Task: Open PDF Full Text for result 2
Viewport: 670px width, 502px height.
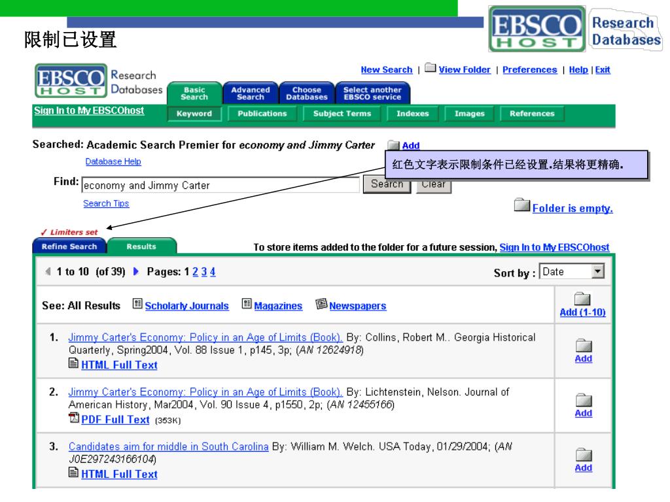Action: [x=115, y=420]
